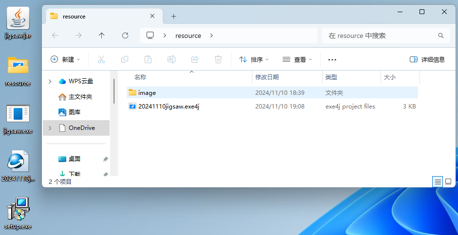
Task: Click resource in the address breadcrumb
Action: pyautogui.click(x=188, y=36)
